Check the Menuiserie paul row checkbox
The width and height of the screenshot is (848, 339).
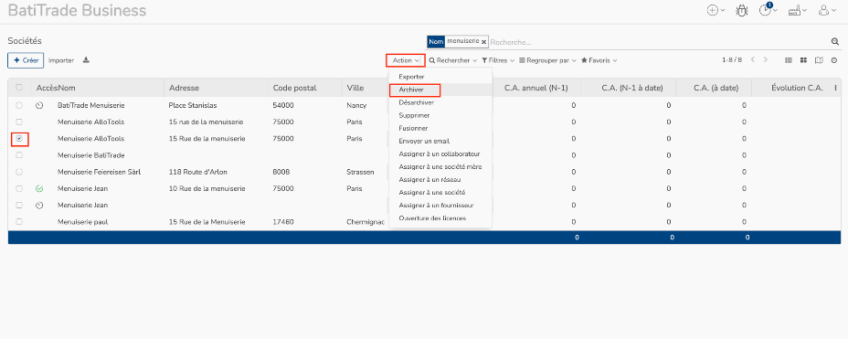tap(19, 222)
